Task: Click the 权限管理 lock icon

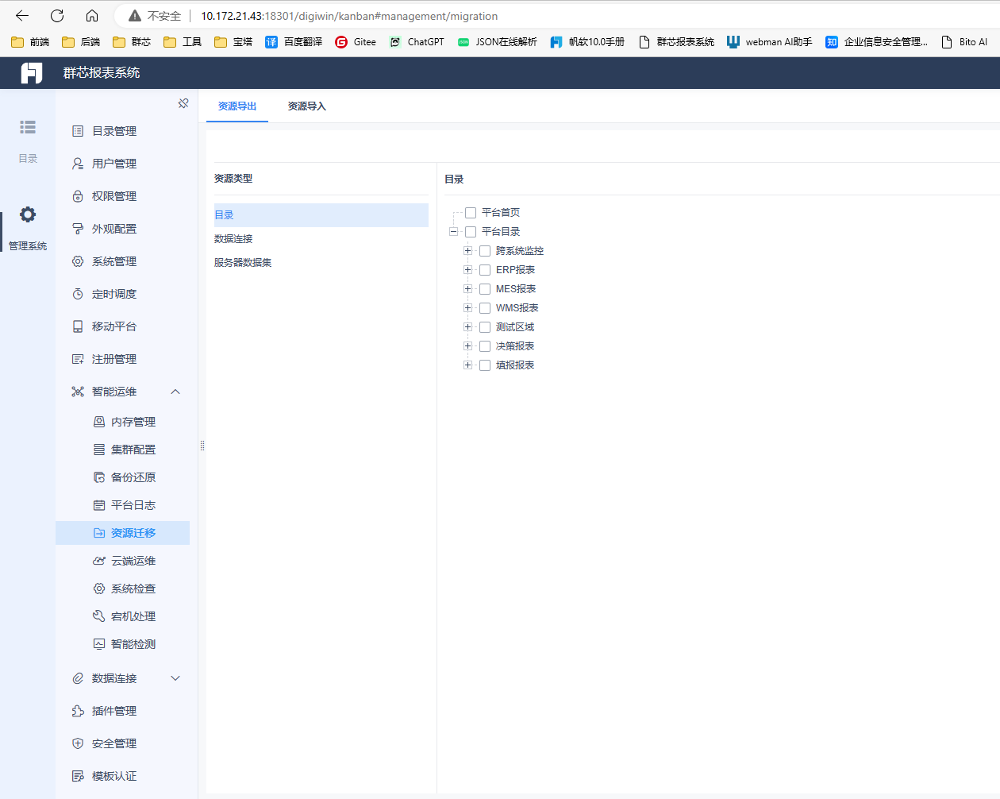Action: tap(78, 196)
